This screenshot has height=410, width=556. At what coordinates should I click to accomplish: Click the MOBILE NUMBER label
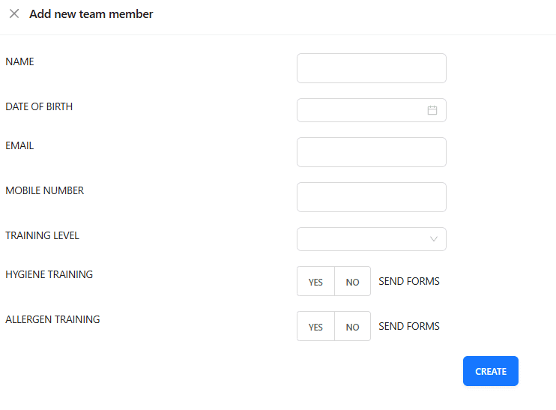45,191
